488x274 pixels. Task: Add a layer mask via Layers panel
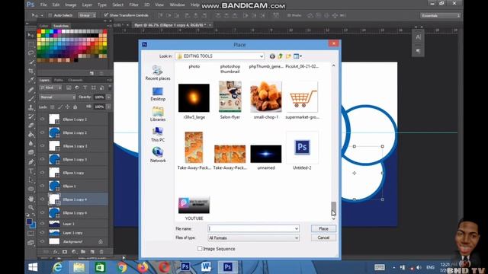(65, 252)
